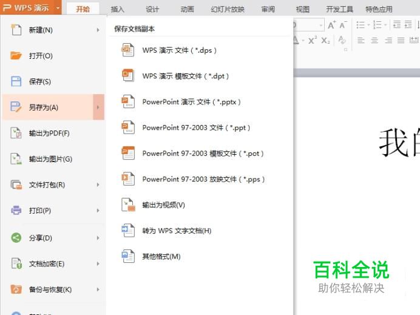Image resolution: width=420 pixels, height=315 pixels.
Task: Click the .dps file type icon
Action: pos(128,50)
